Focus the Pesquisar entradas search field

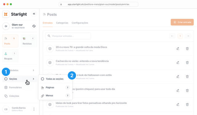click(x=68, y=36)
